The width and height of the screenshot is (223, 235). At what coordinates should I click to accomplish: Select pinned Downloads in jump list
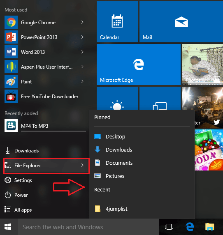pos(142,150)
